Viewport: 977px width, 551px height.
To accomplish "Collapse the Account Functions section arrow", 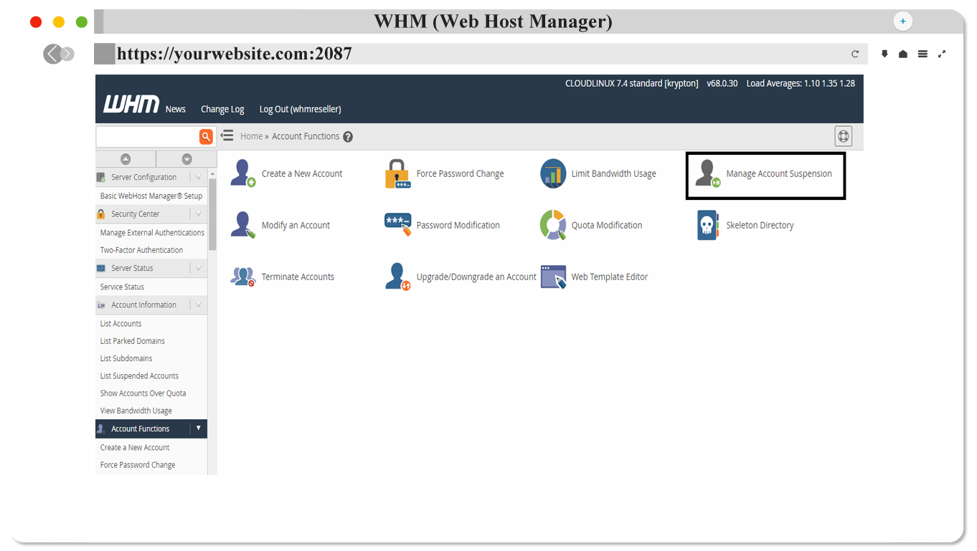I will 199,428.
